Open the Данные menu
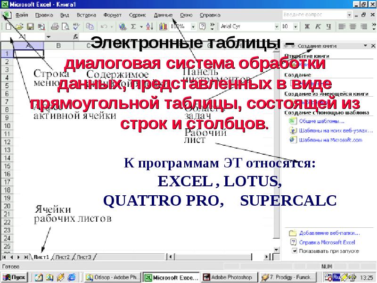377x283 pixels. tap(163, 15)
